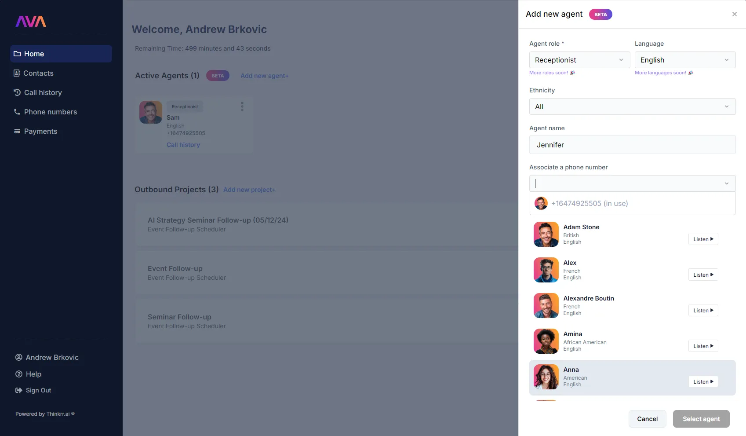Click the Call history clock icon
This screenshot has height=436, width=746.
coord(17,92)
